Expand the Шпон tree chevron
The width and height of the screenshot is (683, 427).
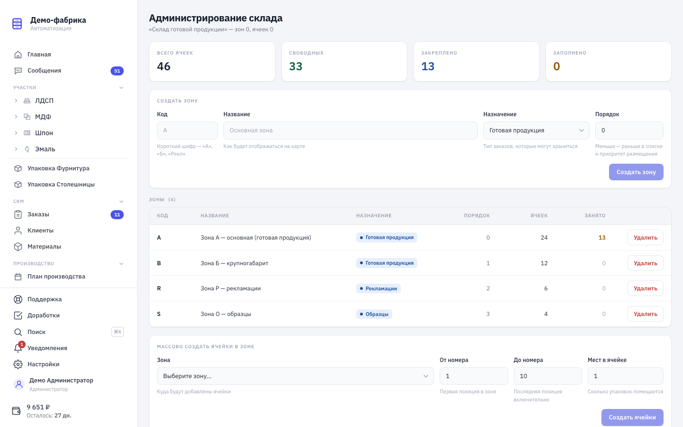click(16, 133)
